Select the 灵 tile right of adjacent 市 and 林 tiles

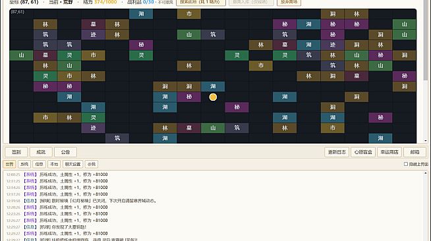[x=93, y=117]
